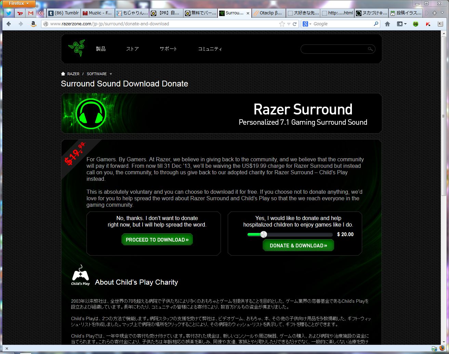This screenshot has width=449, height=354.
Task: Click the breadcrumb home icon
Action: [x=63, y=74]
